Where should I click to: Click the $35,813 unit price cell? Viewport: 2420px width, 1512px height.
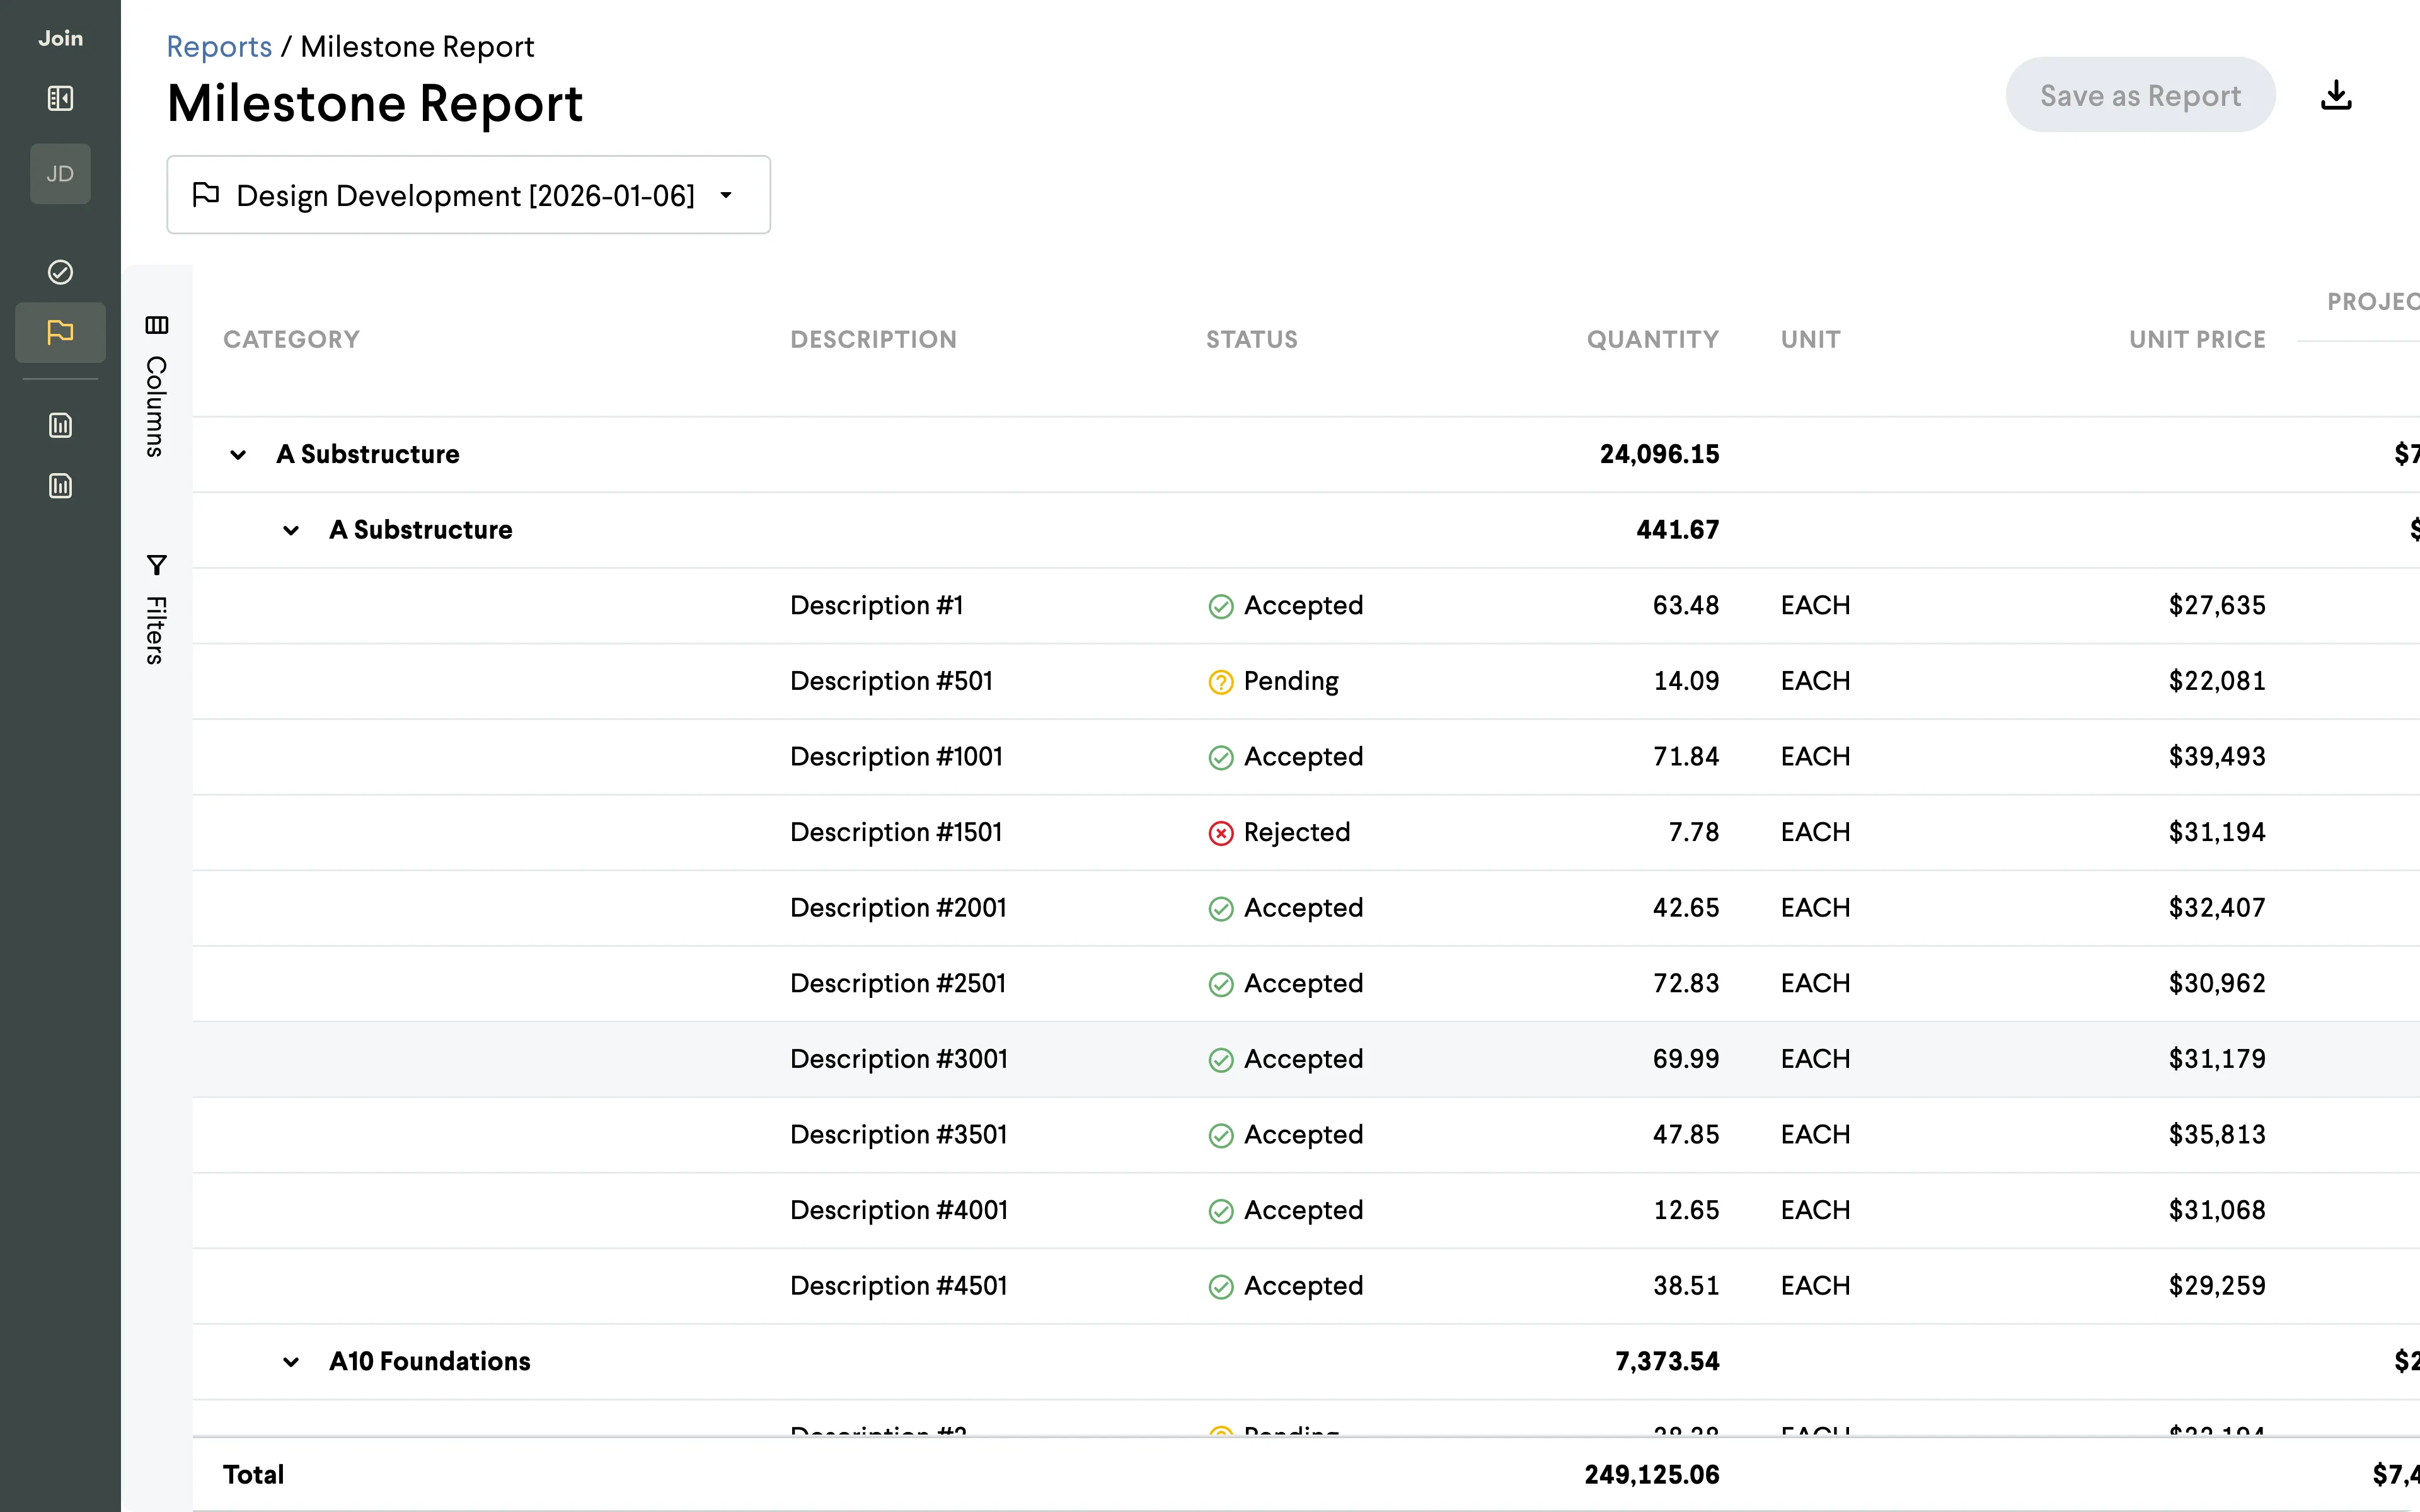click(2217, 1134)
